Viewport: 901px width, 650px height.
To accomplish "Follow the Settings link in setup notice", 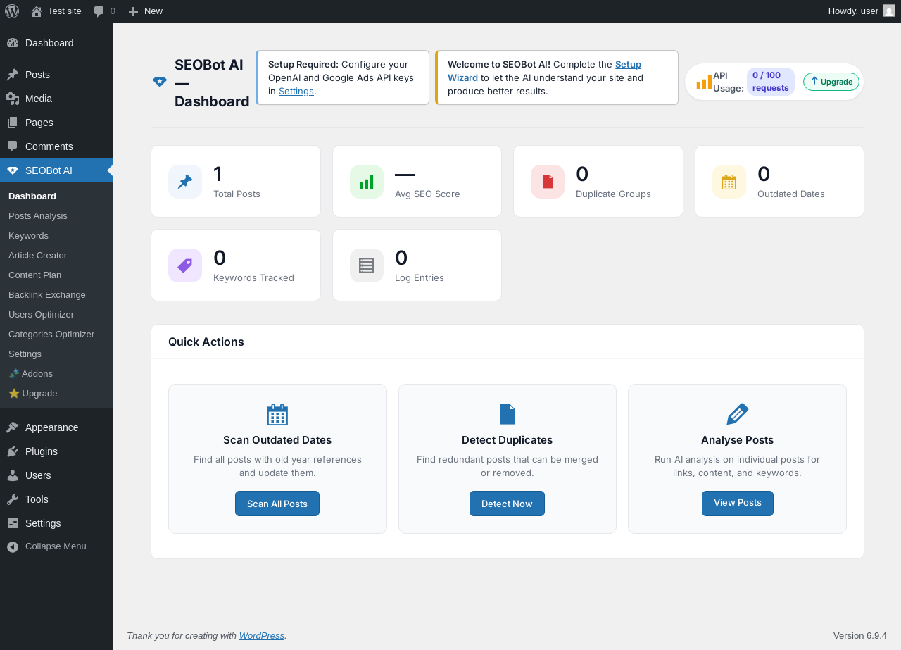I will 296,91.
